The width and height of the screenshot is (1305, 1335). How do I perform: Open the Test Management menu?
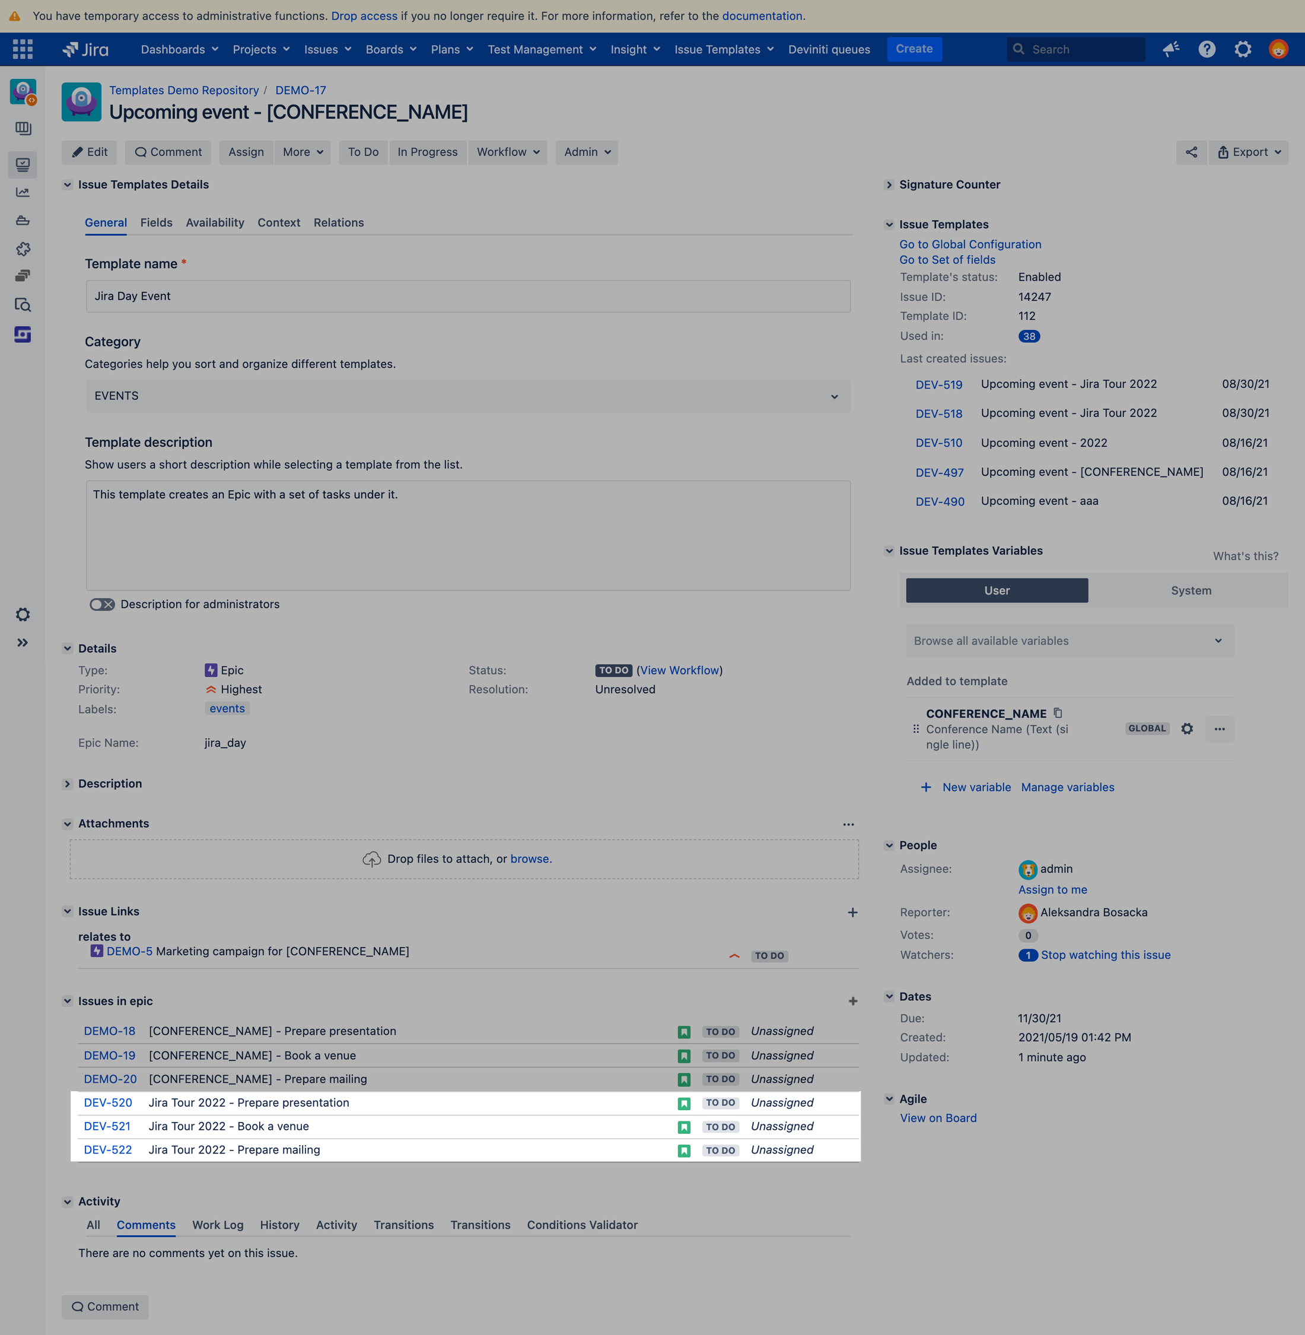542,49
